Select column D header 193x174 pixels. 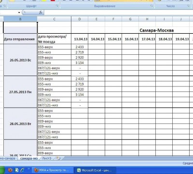click(80, 19)
